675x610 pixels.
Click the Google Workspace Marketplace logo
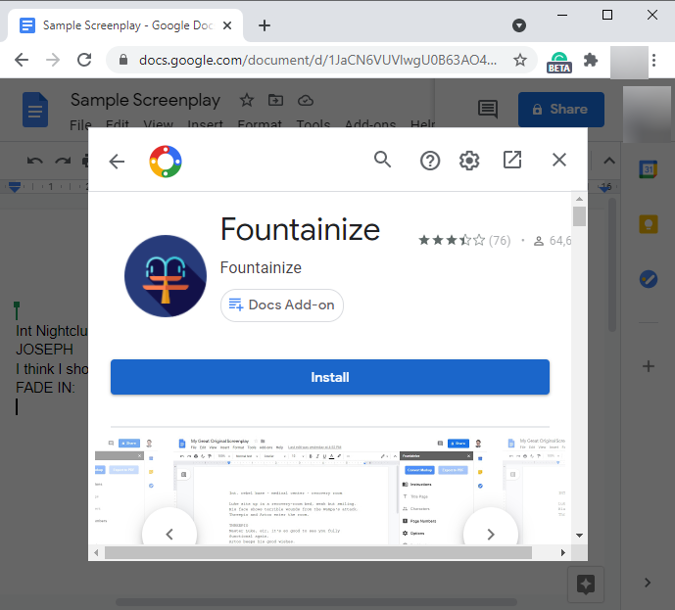[166, 162]
